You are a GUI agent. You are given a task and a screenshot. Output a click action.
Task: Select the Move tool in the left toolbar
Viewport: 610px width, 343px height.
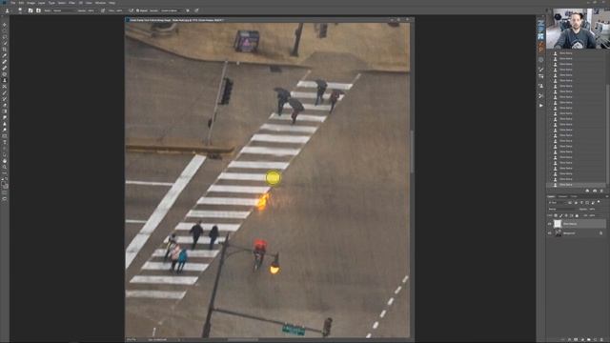(5, 25)
